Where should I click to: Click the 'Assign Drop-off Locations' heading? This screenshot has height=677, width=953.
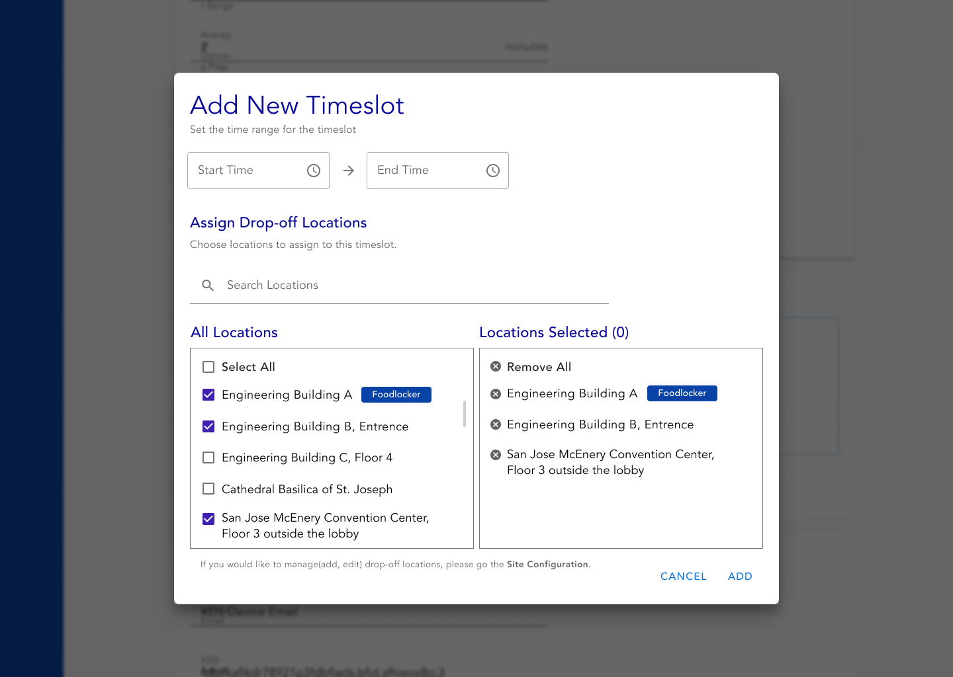279,223
